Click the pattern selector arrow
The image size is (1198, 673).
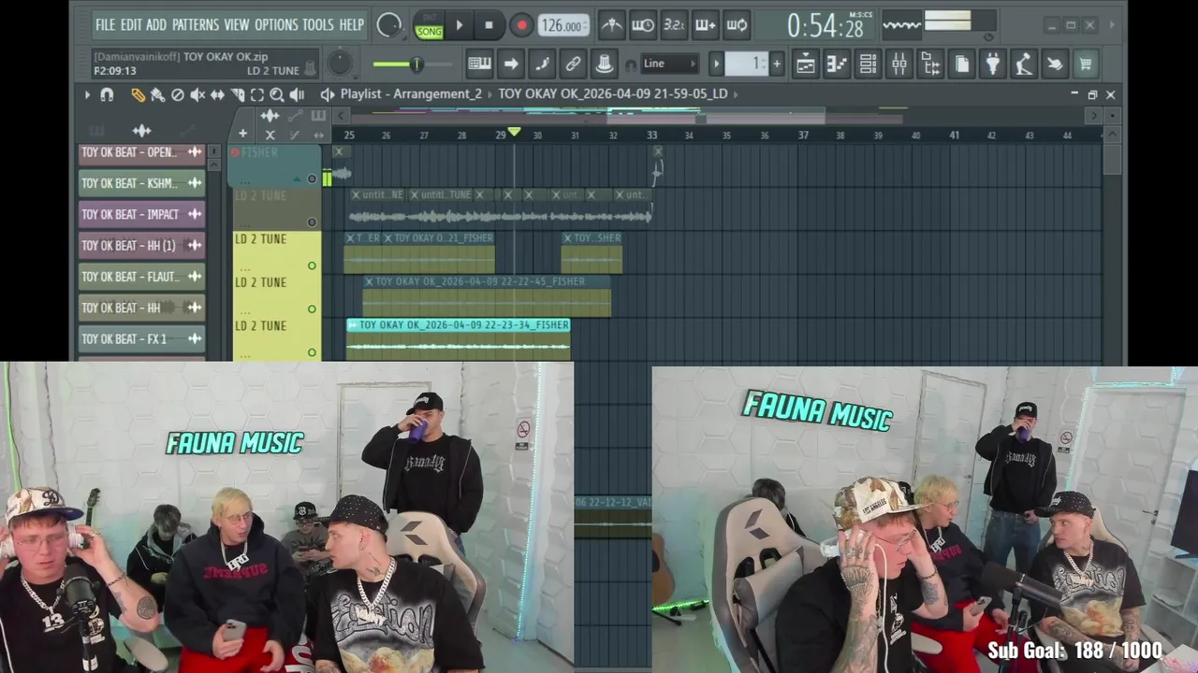pyautogui.click(x=717, y=64)
